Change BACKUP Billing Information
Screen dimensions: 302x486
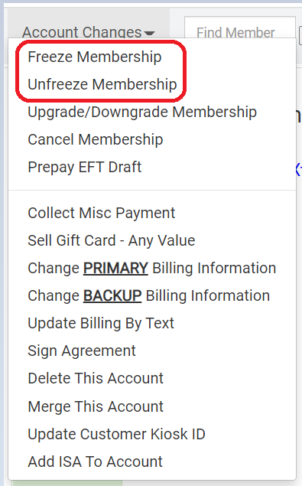148,295
